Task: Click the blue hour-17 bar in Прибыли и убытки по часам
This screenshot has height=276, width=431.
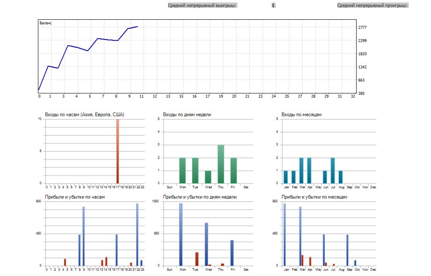Action: click(x=117, y=250)
